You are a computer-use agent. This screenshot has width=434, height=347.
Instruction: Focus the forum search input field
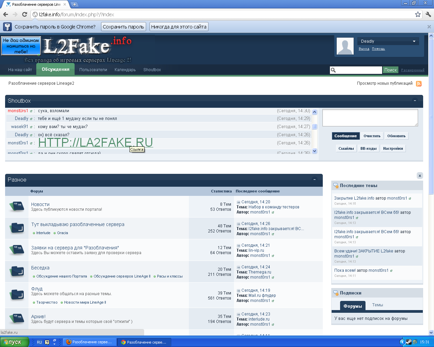359,70
